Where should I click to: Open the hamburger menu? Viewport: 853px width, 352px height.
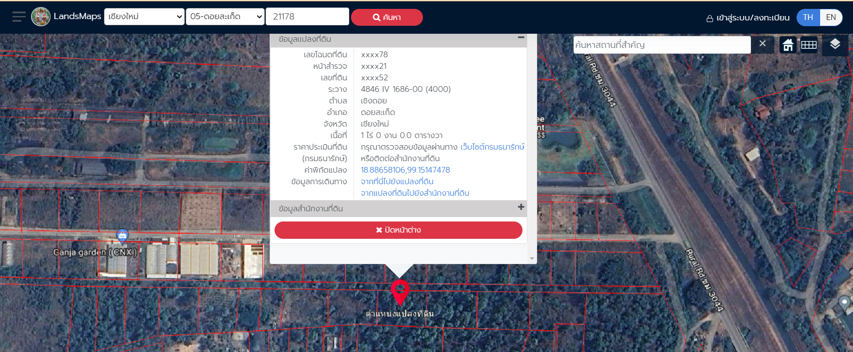tap(19, 17)
